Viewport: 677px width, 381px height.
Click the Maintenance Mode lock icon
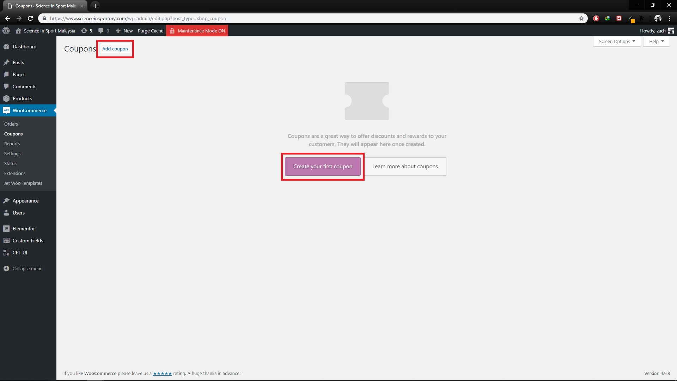click(x=172, y=31)
